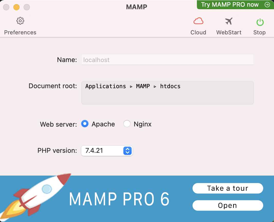Click the blue PHP version chevron arrows

click(127, 151)
